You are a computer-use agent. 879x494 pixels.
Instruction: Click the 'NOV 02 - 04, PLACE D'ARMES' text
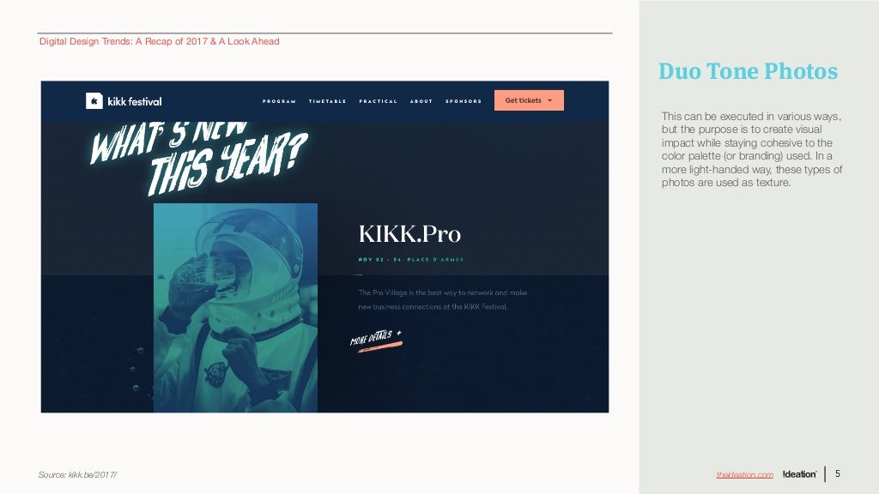pyautogui.click(x=411, y=259)
